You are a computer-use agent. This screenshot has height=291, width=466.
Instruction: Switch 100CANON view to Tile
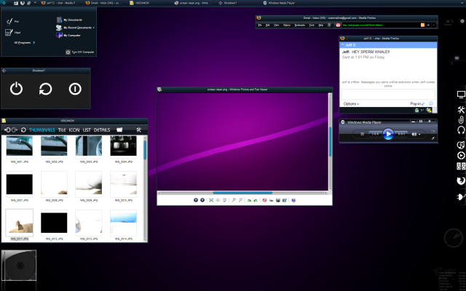point(62,129)
